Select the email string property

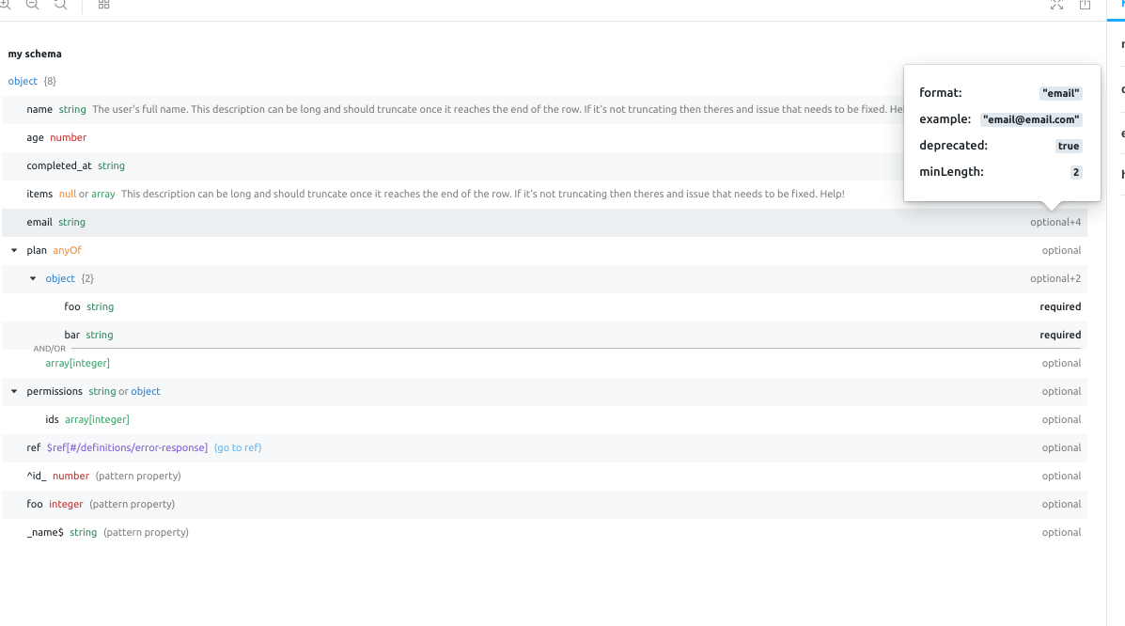tap(544, 223)
